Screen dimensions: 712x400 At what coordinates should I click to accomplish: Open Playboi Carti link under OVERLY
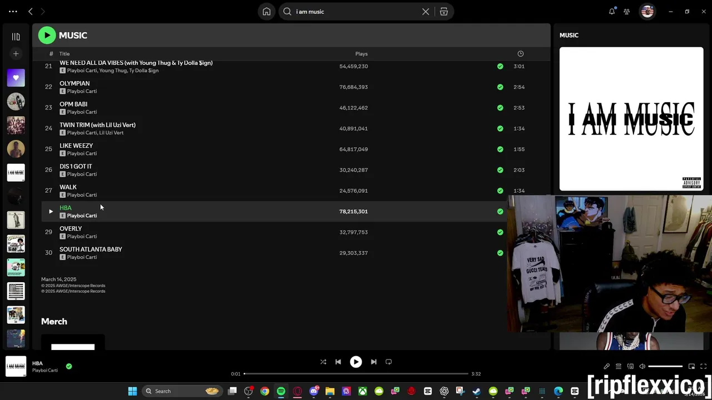pos(82,237)
